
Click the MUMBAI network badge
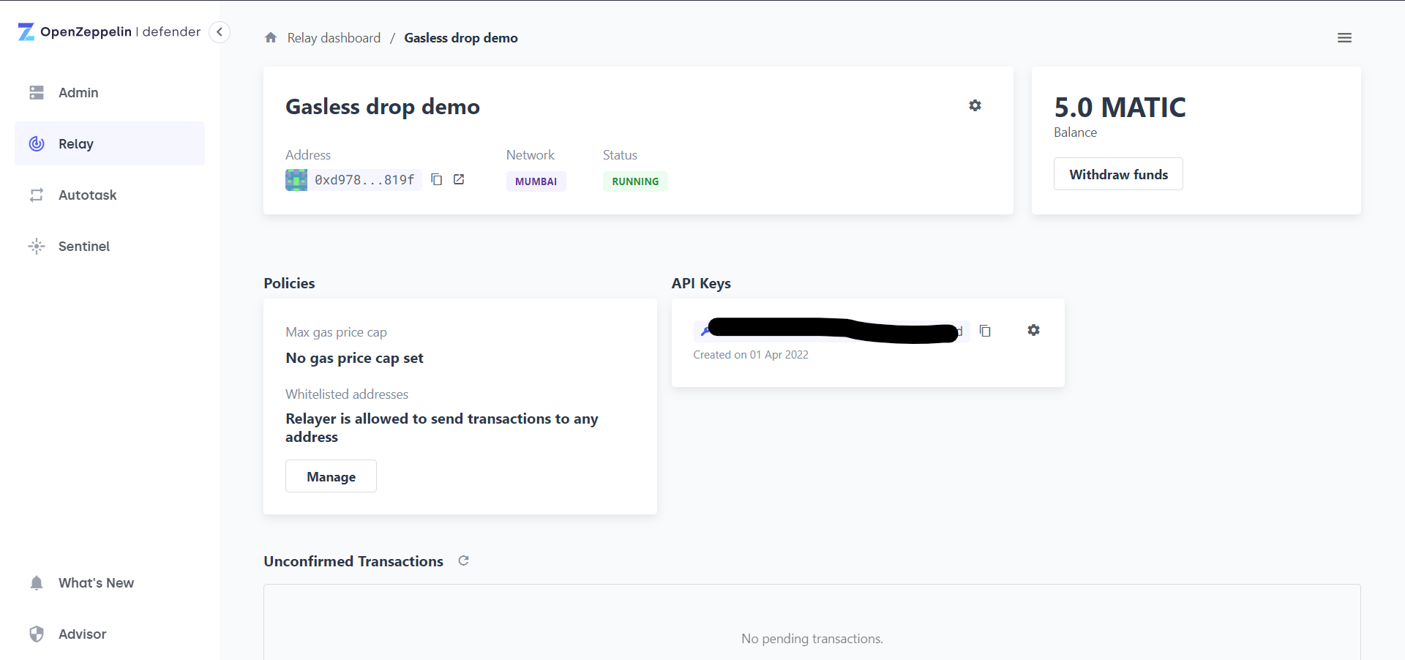click(x=536, y=181)
